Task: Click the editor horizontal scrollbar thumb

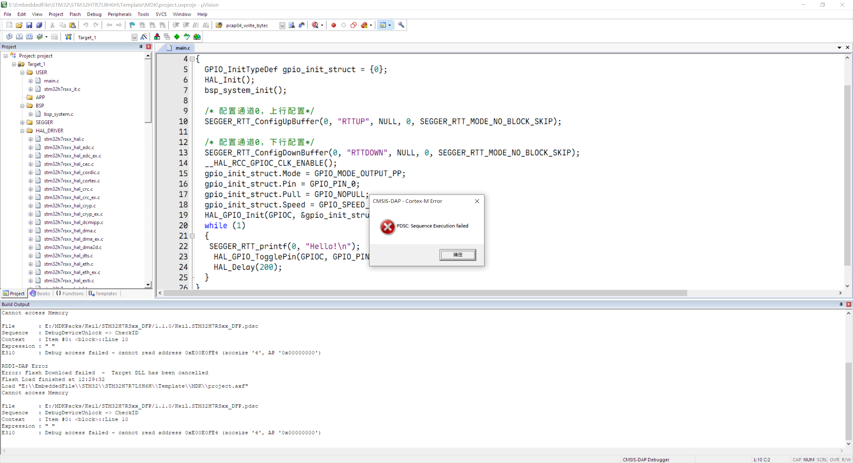Action: click(425, 293)
